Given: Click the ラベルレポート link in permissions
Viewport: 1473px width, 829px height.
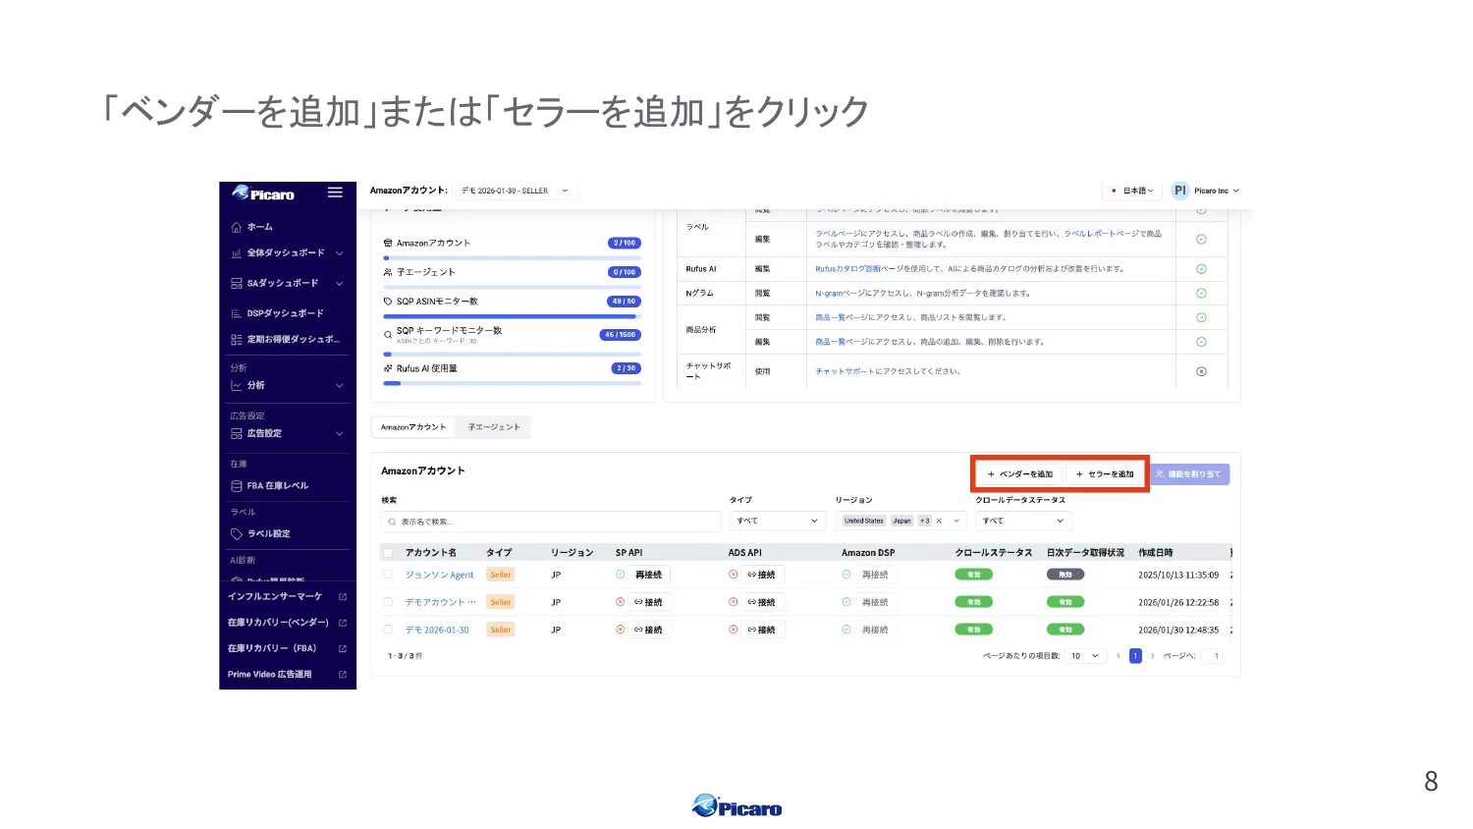Looking at the screenshot, I should point(1092,234).
